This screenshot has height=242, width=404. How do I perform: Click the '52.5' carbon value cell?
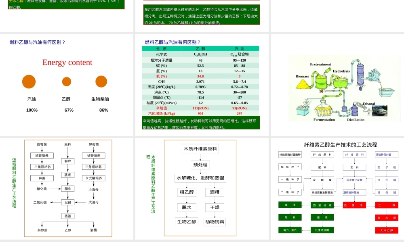(200, 66)
